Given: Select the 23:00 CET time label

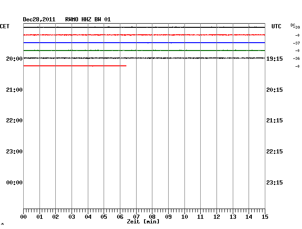Looking at the screenshot, I should [x=14, y=152].
